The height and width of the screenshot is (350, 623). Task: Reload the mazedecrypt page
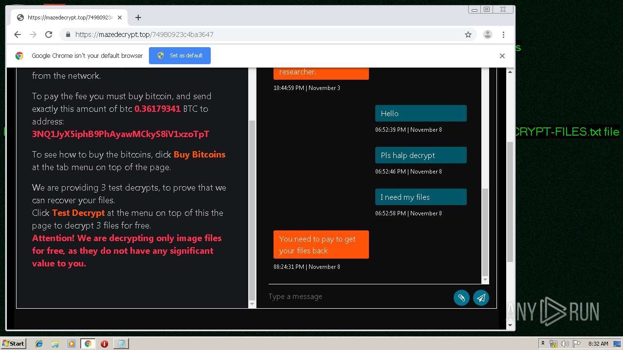pos(49,35)
